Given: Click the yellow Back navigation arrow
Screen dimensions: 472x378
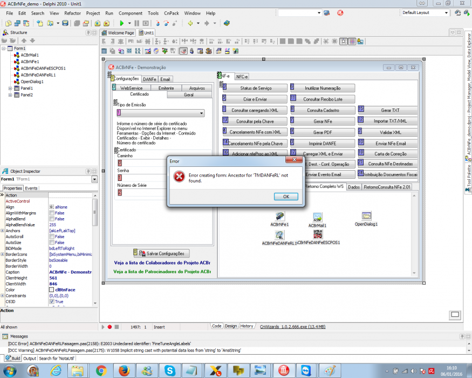Looking at the screenshot, I should 190,23.
